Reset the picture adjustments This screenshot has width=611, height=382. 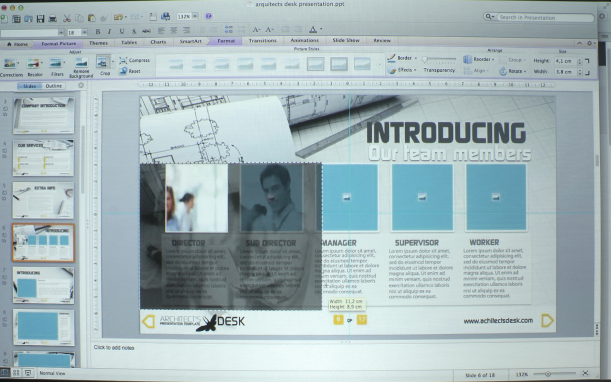(x=130, y=71)
